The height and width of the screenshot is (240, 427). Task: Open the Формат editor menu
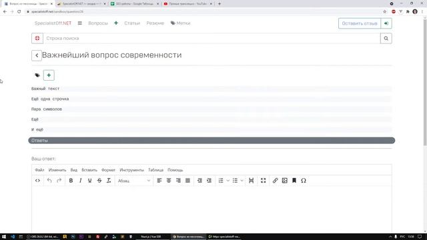click(x=108, y=170)
